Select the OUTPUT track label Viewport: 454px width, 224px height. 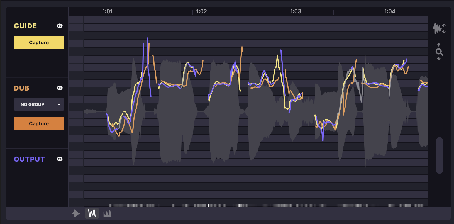coord(29,159)
